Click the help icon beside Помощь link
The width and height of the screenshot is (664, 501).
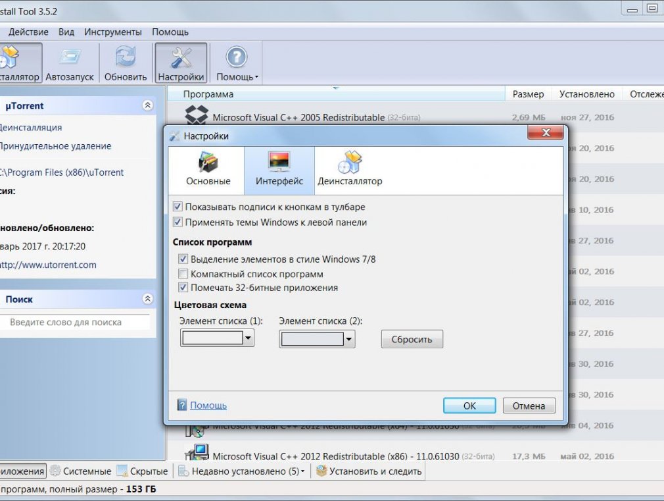(181, 405)
